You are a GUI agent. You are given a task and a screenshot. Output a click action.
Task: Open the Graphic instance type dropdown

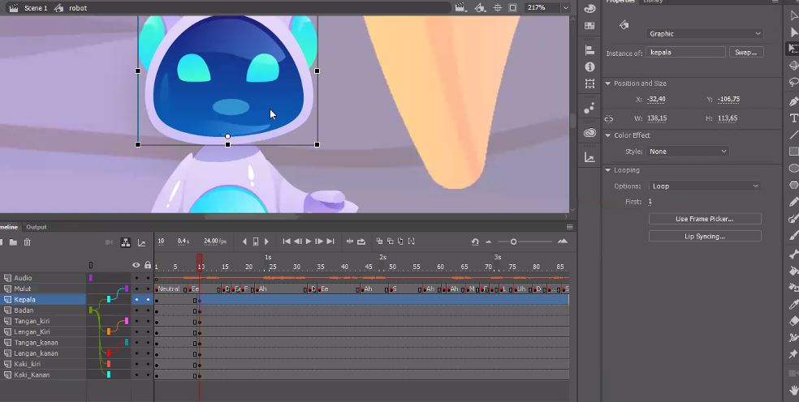(705, 34)
